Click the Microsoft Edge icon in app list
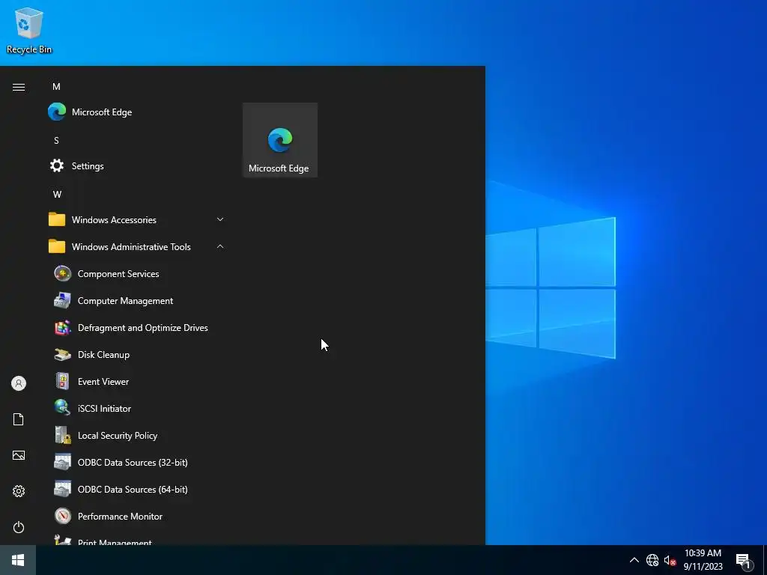Viewport: 767px width, 575px height. pos(57,112)
